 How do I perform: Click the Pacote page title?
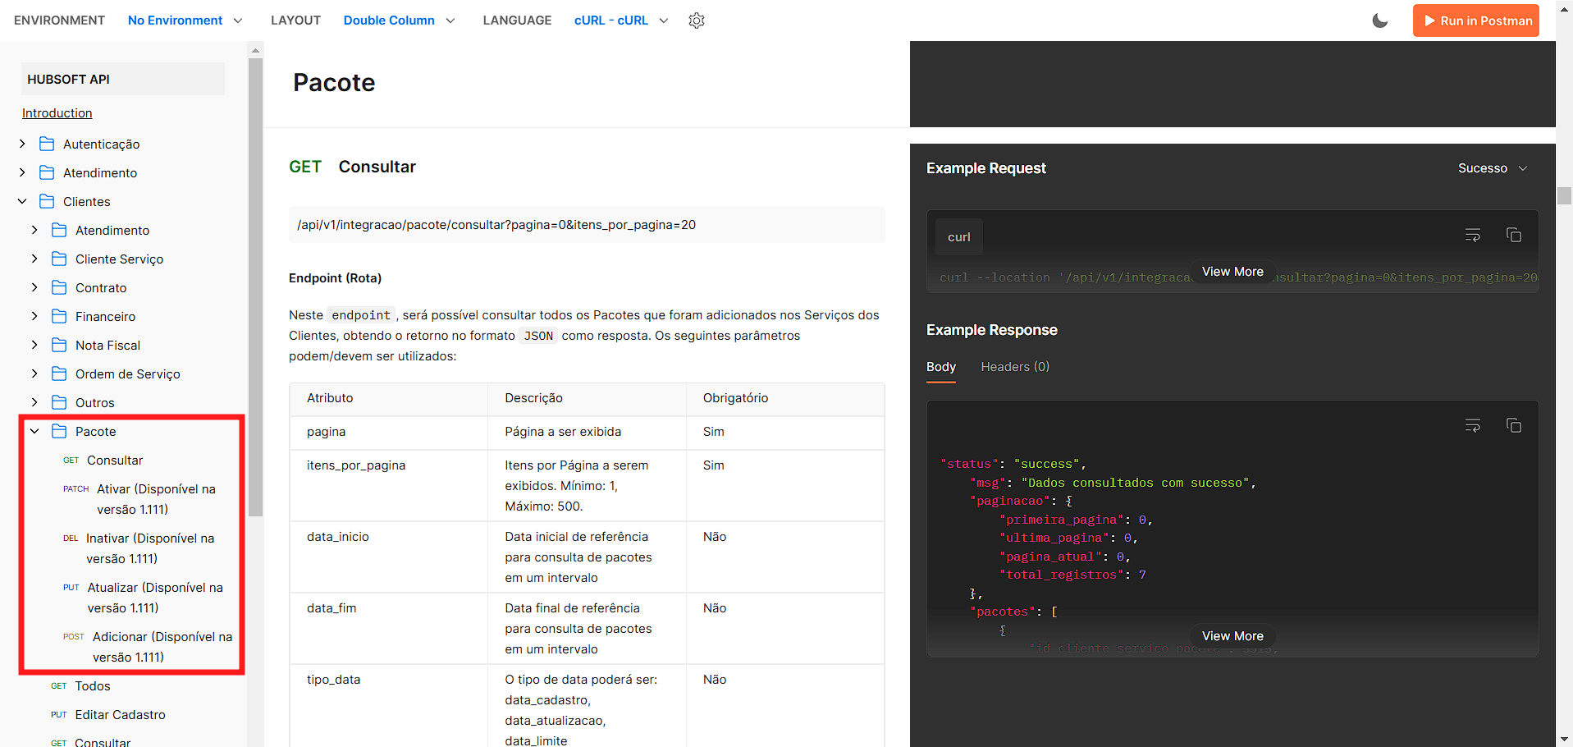click(x=334, y=83)
